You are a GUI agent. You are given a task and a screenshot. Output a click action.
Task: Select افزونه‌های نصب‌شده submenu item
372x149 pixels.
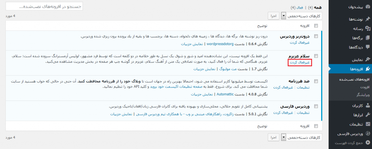click(354, 80)
